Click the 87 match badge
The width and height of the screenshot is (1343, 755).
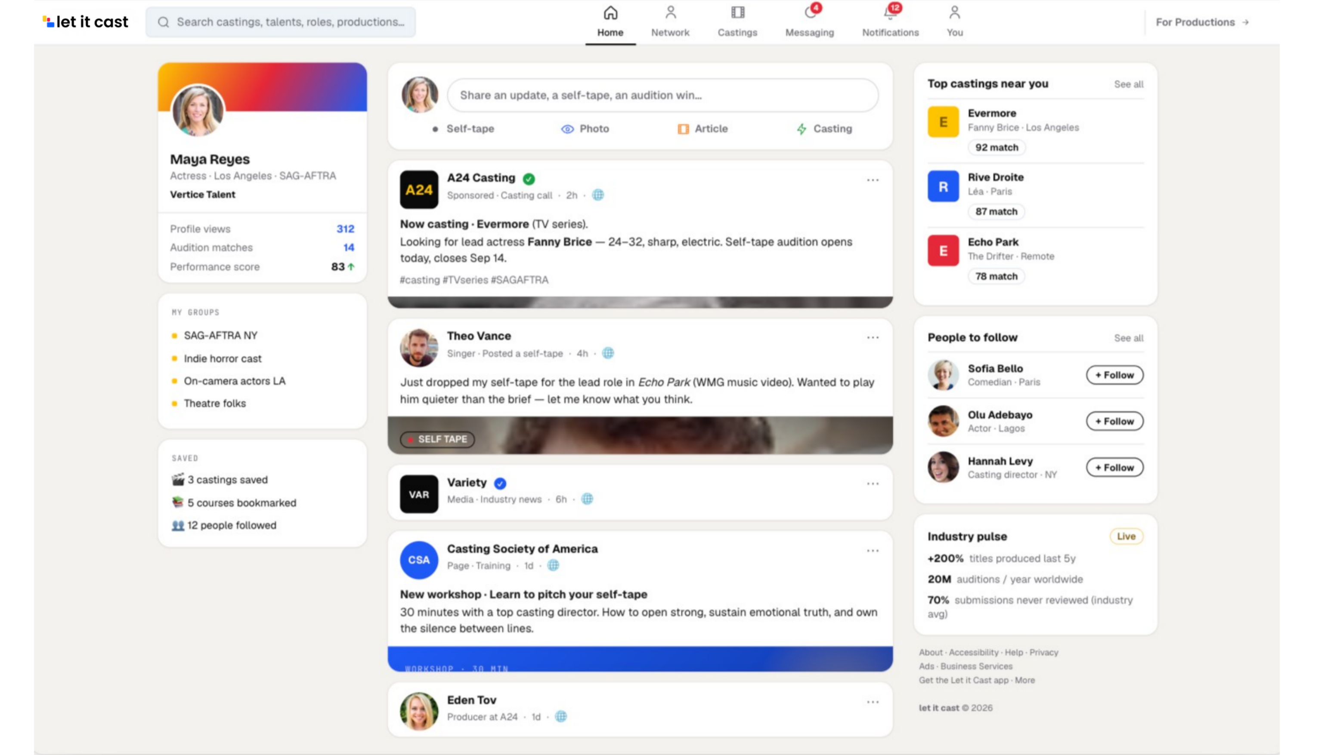tap(996, 212)
